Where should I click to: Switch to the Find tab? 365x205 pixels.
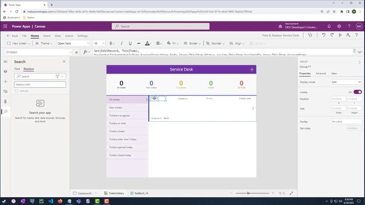pos(17,69)
